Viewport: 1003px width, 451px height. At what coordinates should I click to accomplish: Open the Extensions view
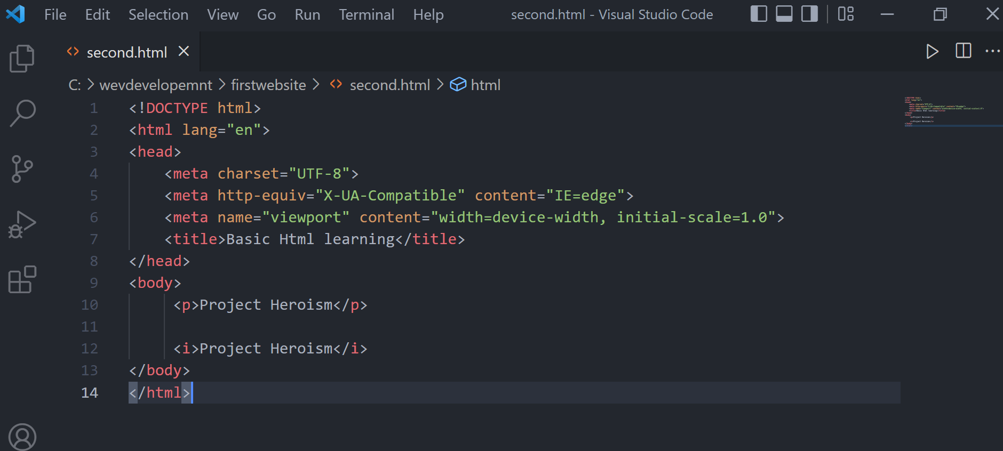pyautogui.click(x=22, y=280)
